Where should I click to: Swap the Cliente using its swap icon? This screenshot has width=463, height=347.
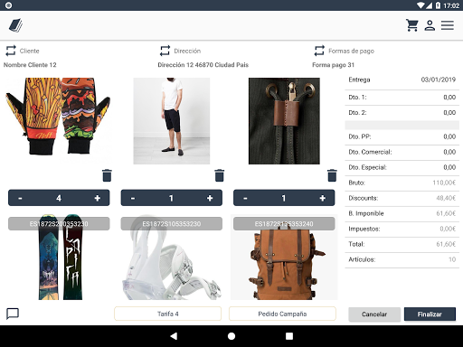11,51
